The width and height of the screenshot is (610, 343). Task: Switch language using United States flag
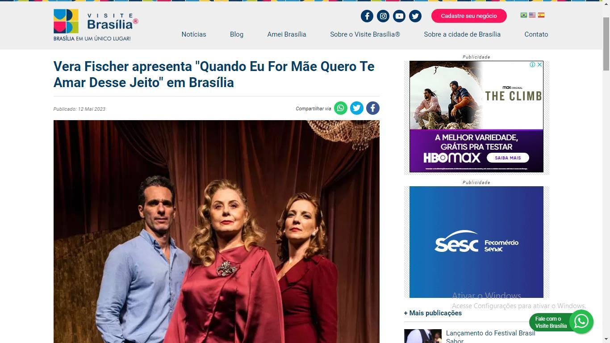[532, 15]
